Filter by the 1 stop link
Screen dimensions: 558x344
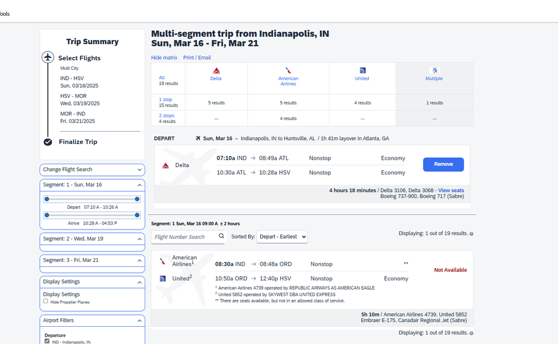[x=165, y=99]
